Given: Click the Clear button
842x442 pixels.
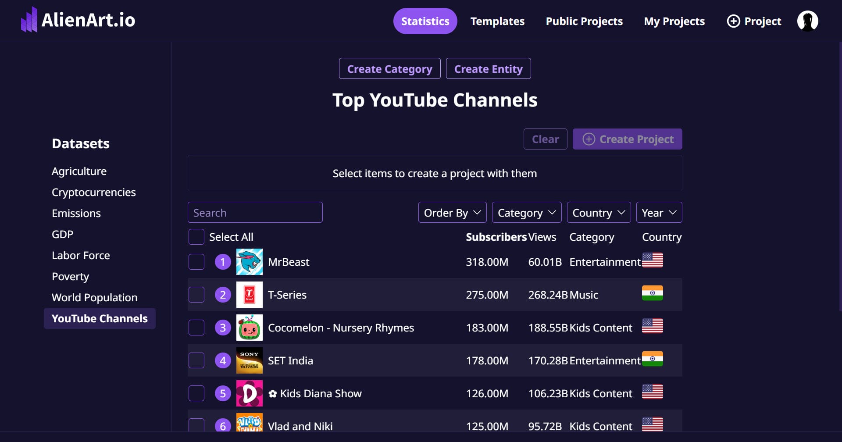Looking at the screenshot, I should coord(545,139).
